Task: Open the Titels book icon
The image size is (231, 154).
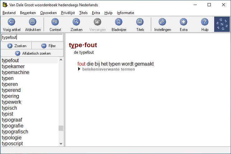Action: point(140,22)
